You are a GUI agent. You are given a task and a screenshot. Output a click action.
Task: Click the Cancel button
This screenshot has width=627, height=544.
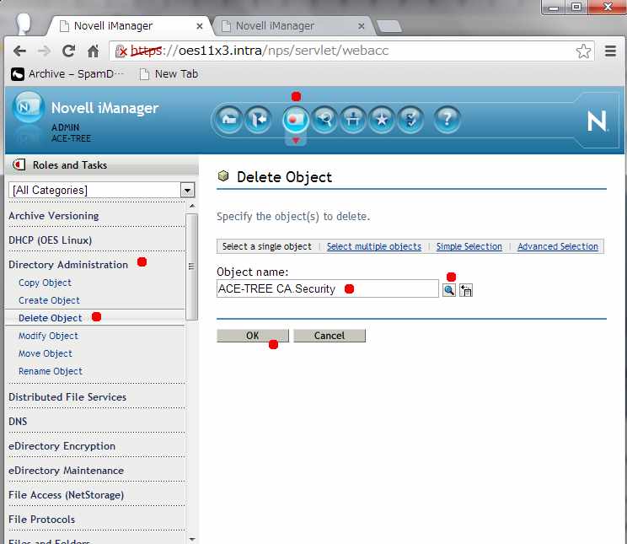[x=330, y=336]
